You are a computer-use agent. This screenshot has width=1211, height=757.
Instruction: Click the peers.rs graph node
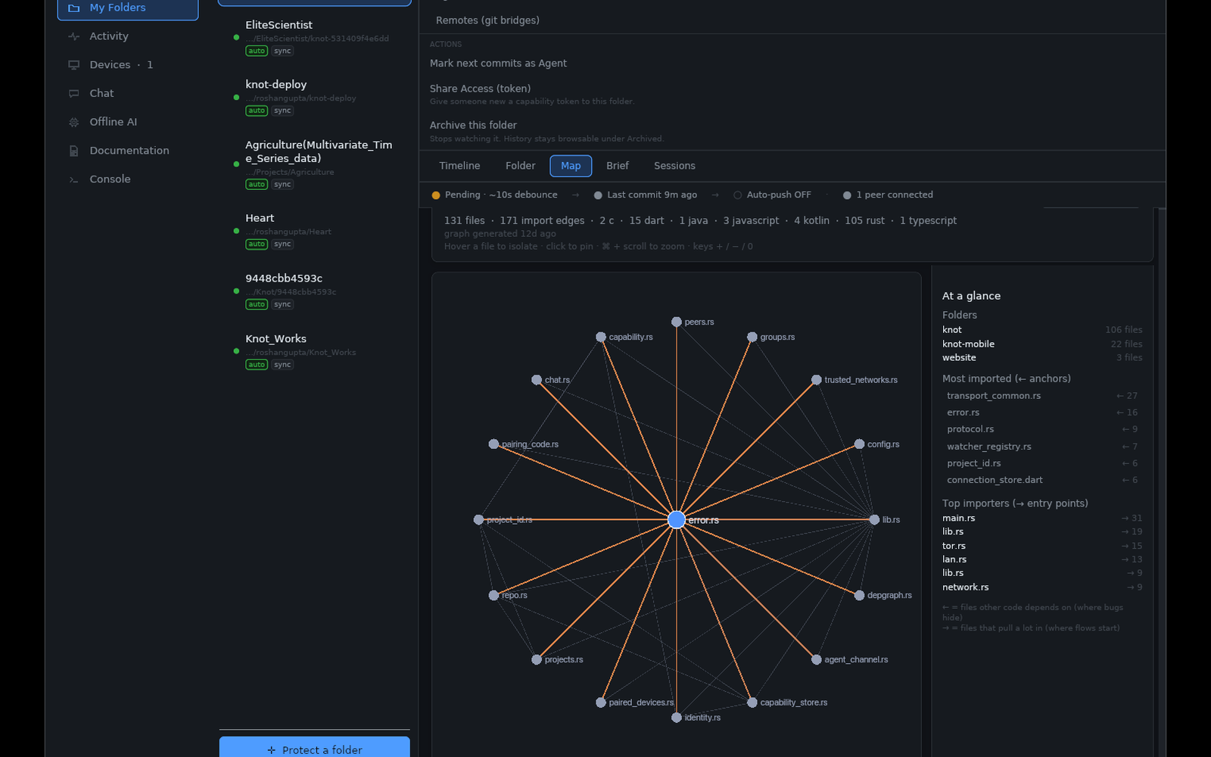677,322
